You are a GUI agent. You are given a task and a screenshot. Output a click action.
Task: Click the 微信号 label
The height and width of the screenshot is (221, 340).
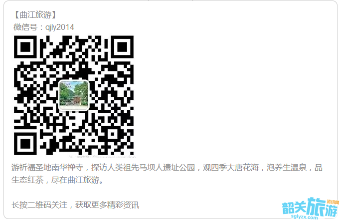[x=25, y=27]
